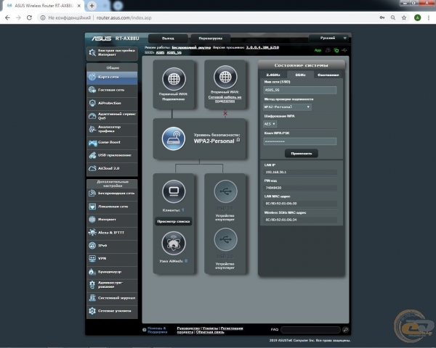Open AiCloud 2.0 in the sidebar
The image size is (436, 348).
(x=112, y=168)
